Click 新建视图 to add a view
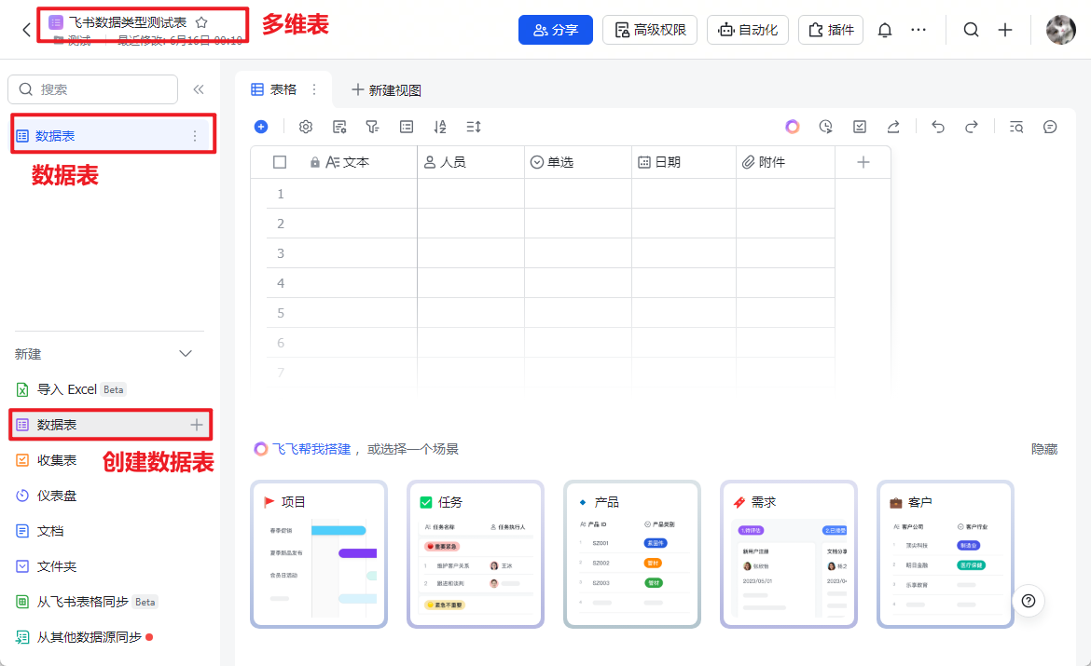This screenshot has height=666, width=1091. click(x=387, y=89)
